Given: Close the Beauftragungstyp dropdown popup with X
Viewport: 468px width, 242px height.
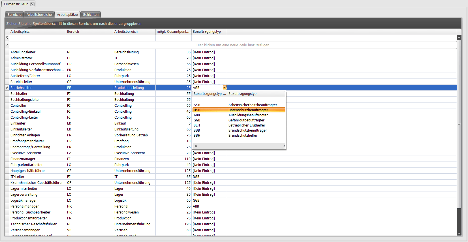Looking at the screenshot, I should coord(196,146).
